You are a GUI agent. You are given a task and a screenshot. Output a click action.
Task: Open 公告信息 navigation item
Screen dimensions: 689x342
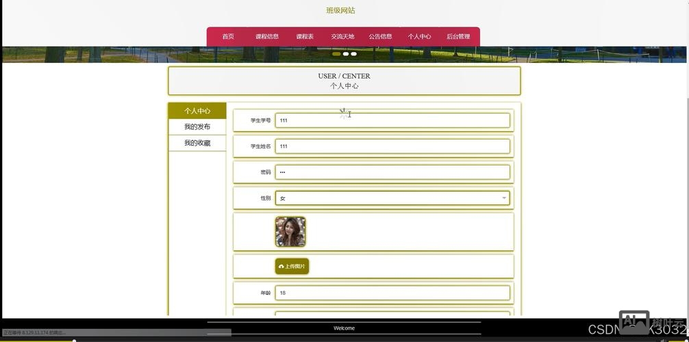coord(380,37)
